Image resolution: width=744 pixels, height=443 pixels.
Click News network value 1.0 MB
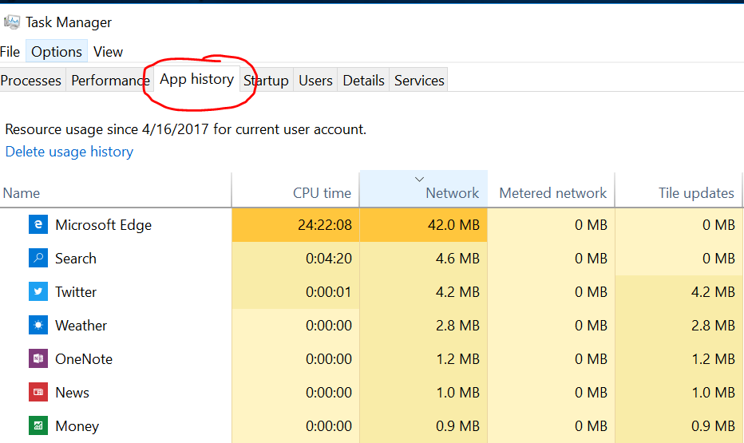(x=457, y=392)
